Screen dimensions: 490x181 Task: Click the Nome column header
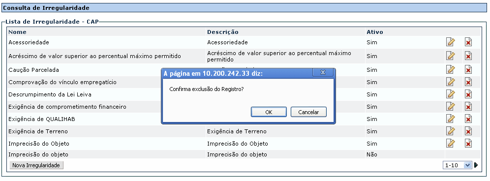[x=18, y=32]
